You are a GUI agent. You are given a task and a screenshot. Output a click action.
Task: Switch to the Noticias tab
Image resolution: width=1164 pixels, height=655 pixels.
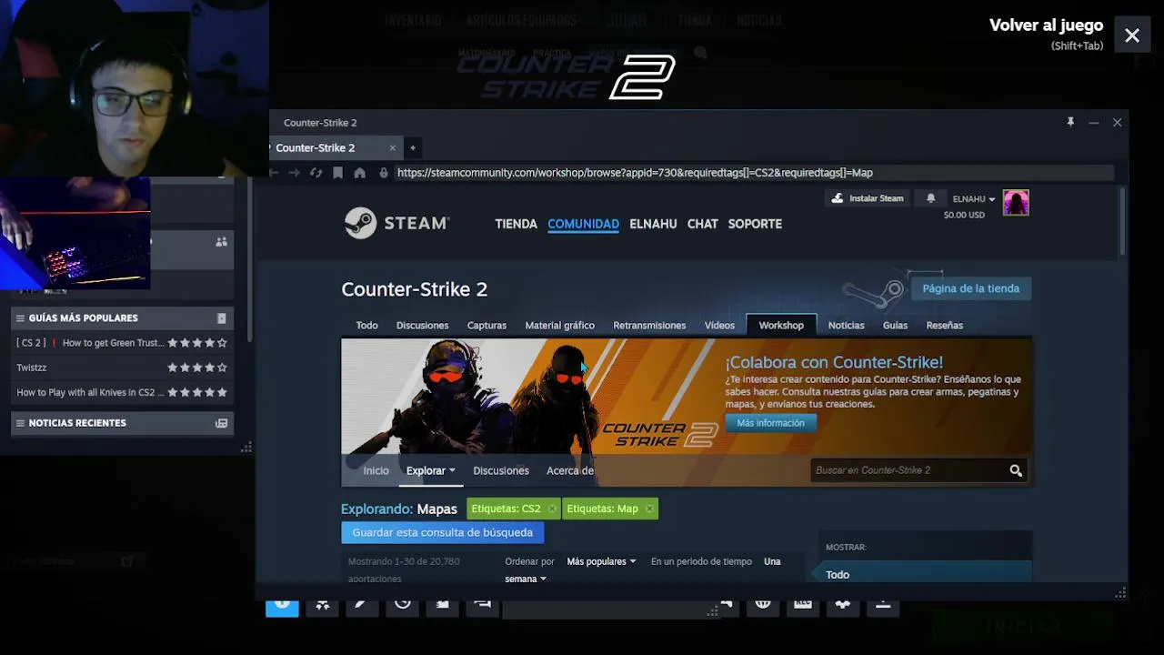[x=846, y=325]
